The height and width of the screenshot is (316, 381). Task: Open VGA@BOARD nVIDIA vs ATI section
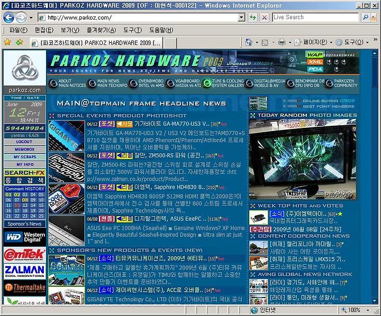pos(183,83)
